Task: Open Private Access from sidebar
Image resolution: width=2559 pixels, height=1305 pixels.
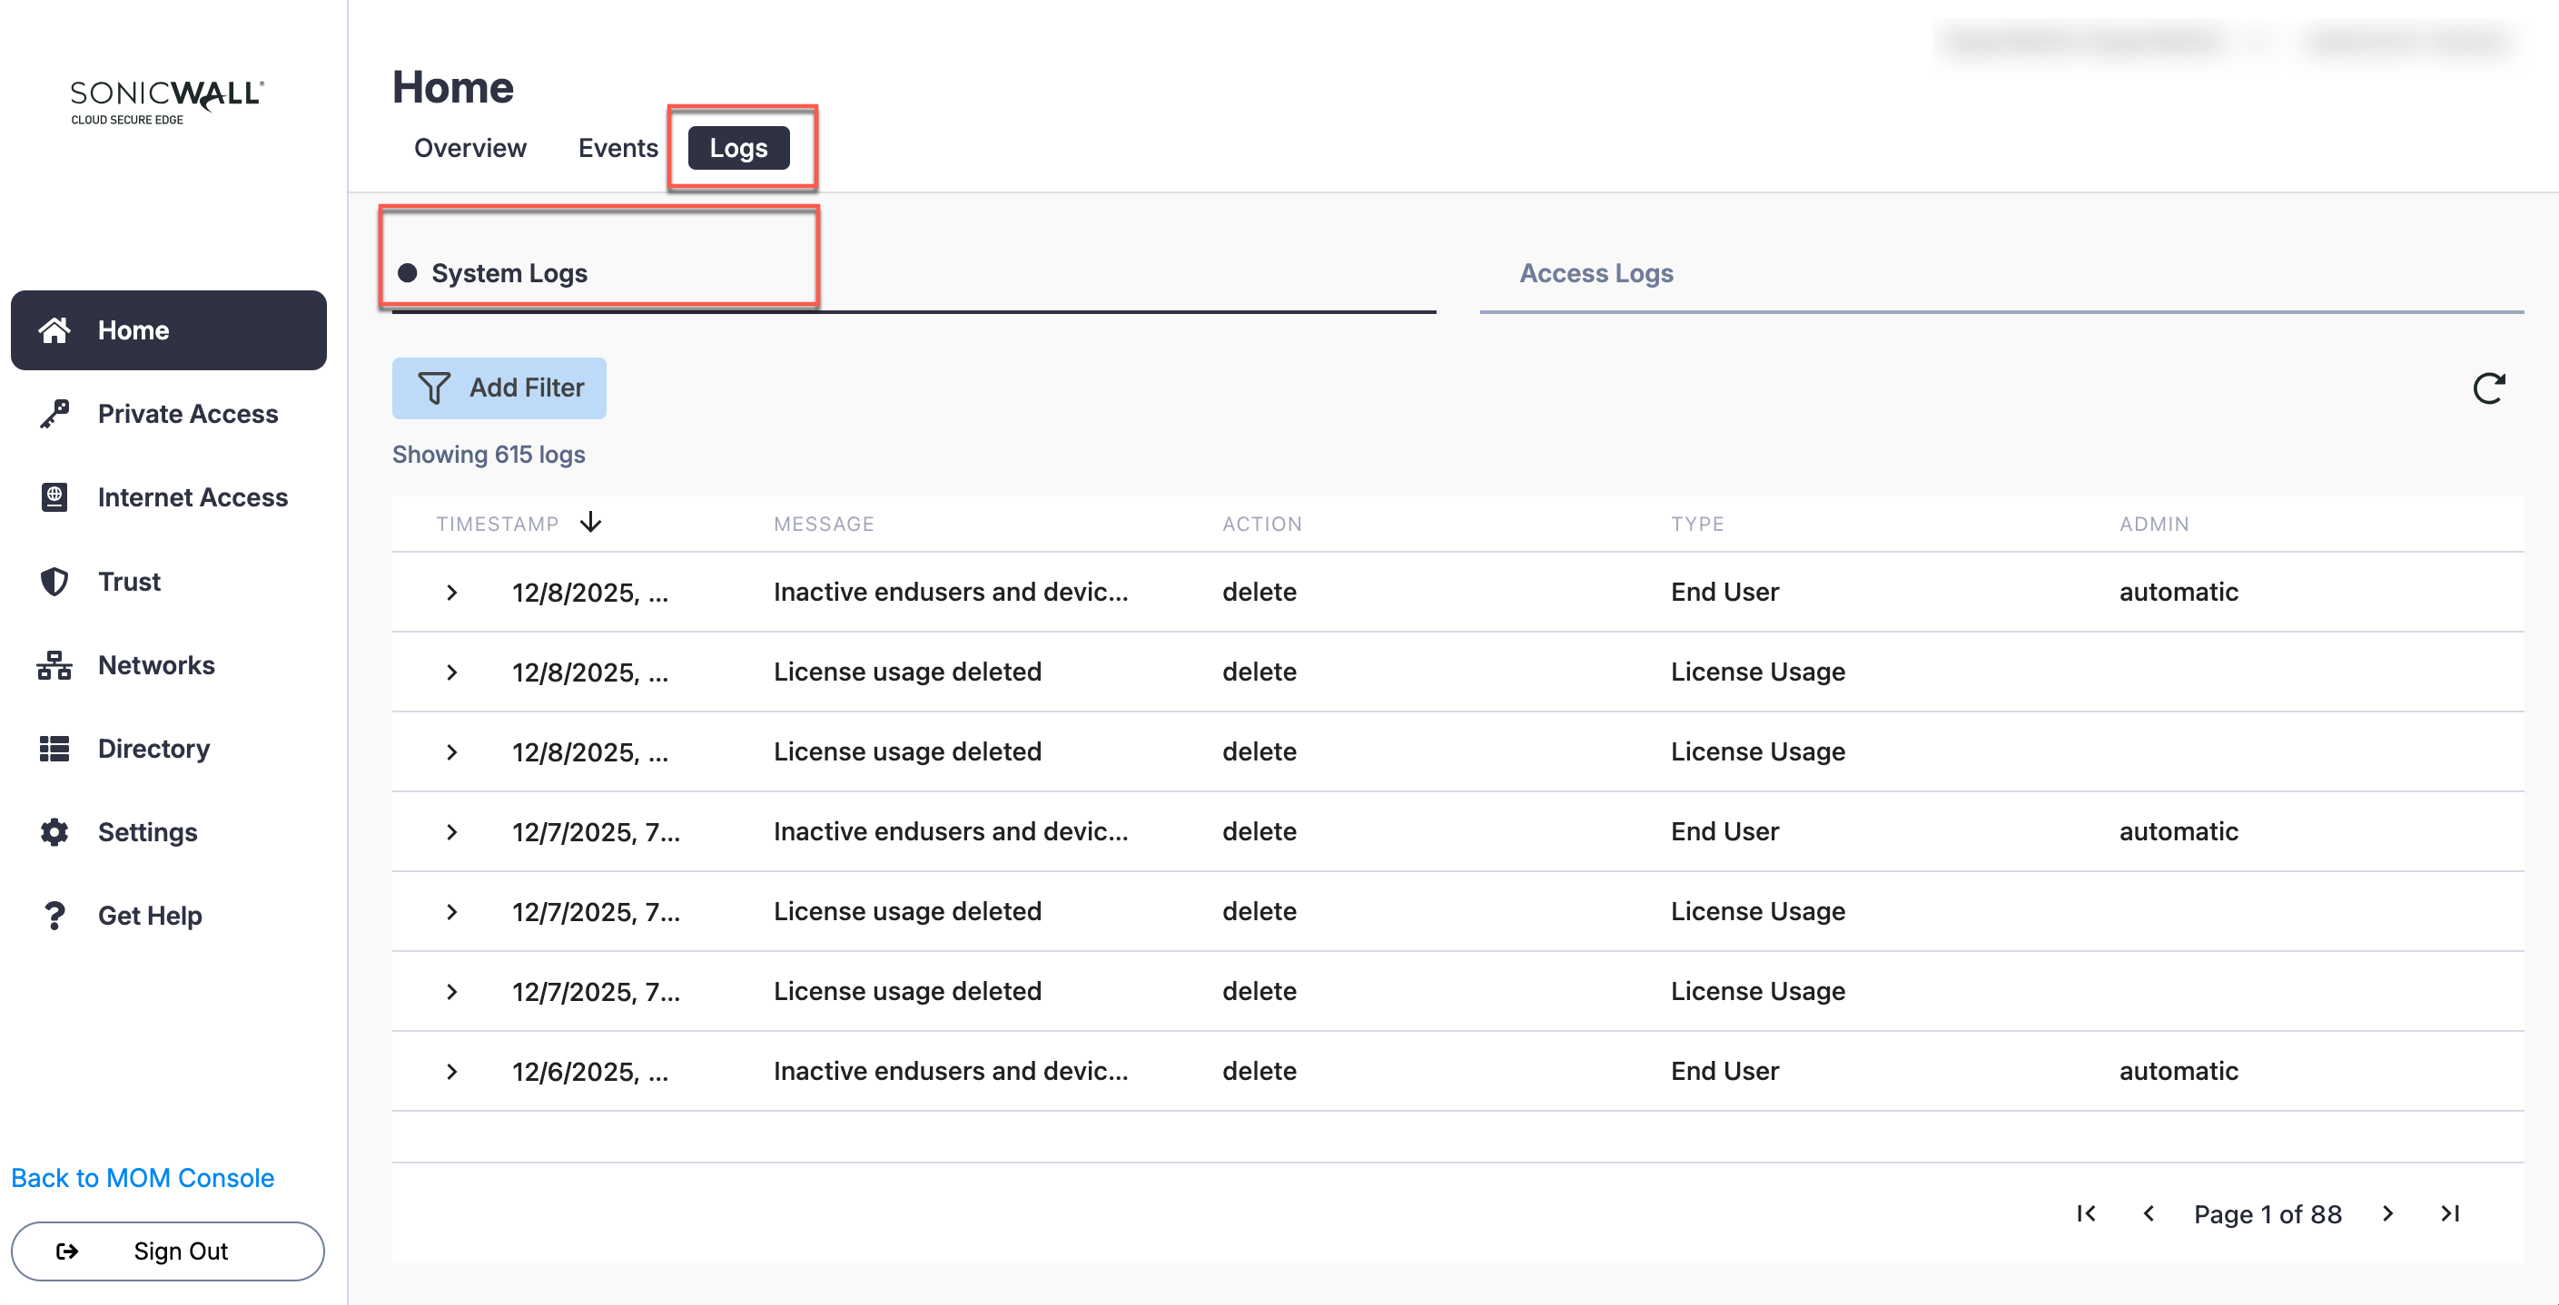Action: click(187, 414)
